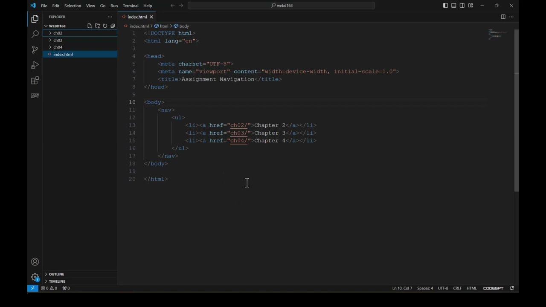
Task: Click the ch04/ href link on line 15
Action: [x=239, y=141]
